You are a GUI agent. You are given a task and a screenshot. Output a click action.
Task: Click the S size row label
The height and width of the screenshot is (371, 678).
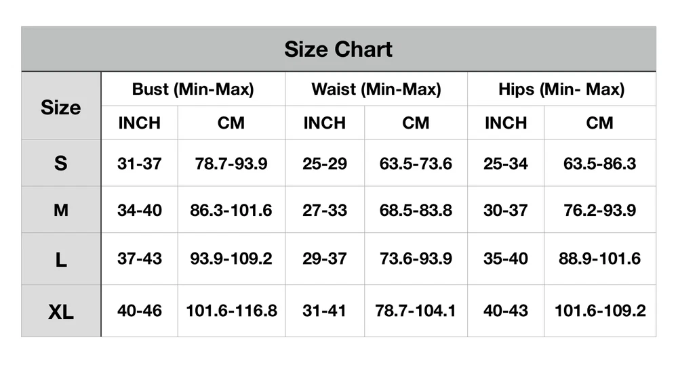click(61, 163)
